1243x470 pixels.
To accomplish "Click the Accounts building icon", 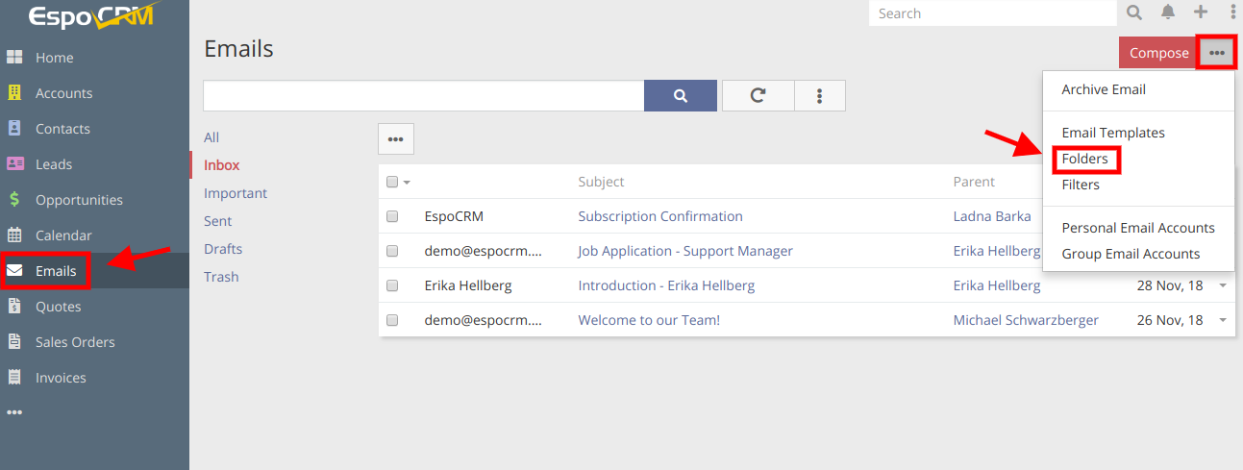I will point(14,93).
